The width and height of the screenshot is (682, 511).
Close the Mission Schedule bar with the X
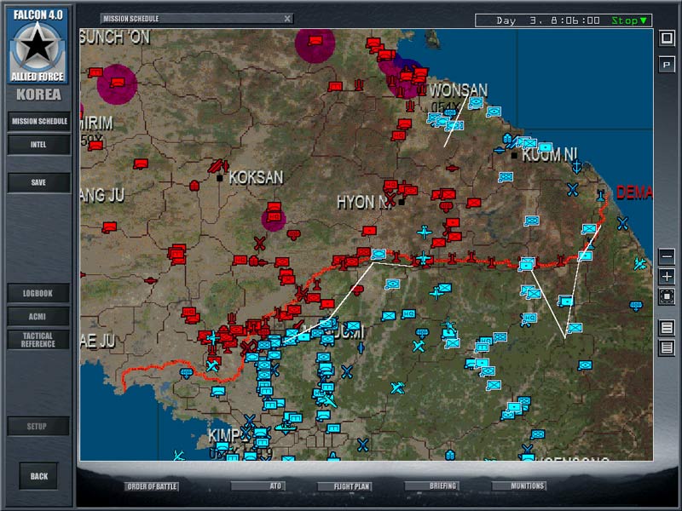pyautogui.click(x=287, y=19)
